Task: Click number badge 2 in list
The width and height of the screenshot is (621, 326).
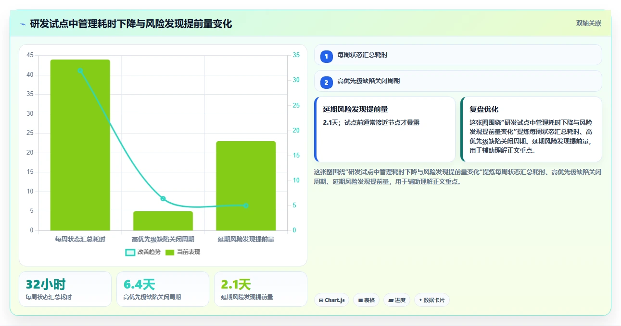Action: [x=327, y=83]
